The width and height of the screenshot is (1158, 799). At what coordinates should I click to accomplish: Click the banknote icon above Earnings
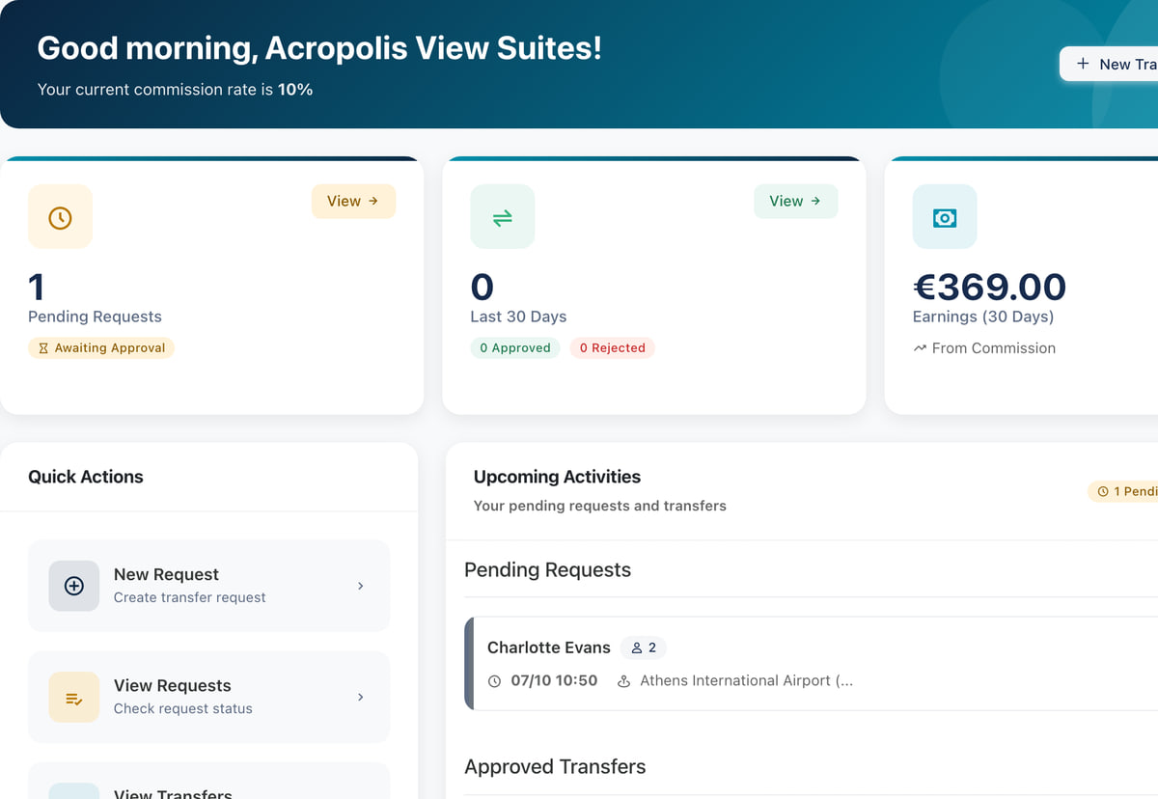point(945,217)
